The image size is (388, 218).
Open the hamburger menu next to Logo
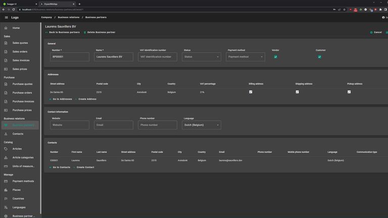6,17
